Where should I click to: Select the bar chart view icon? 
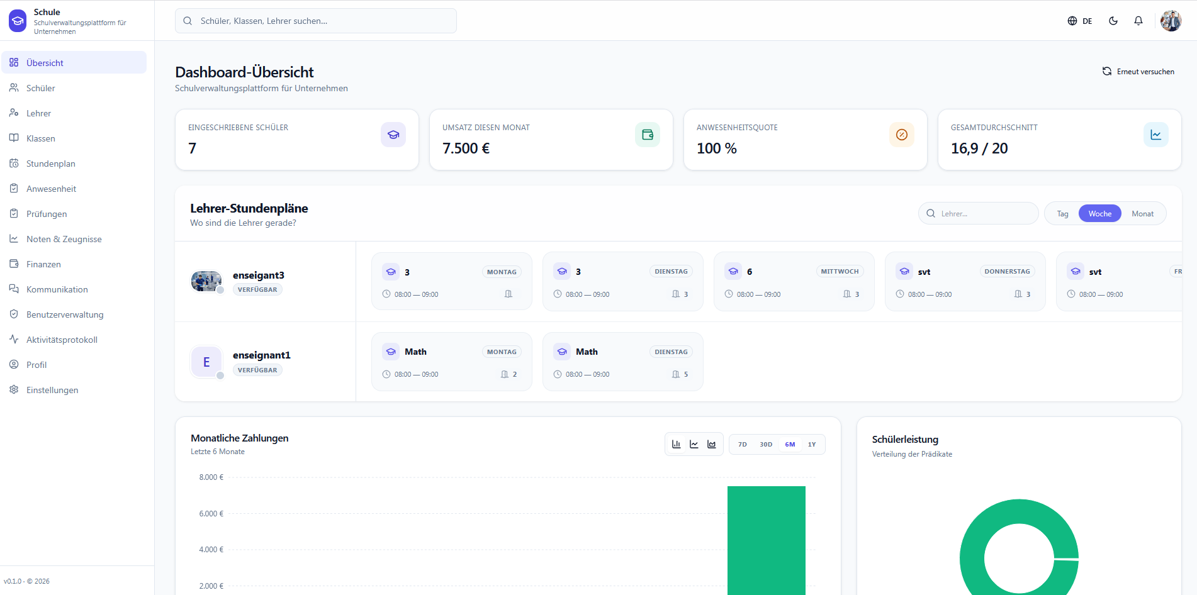click(677, 444)
